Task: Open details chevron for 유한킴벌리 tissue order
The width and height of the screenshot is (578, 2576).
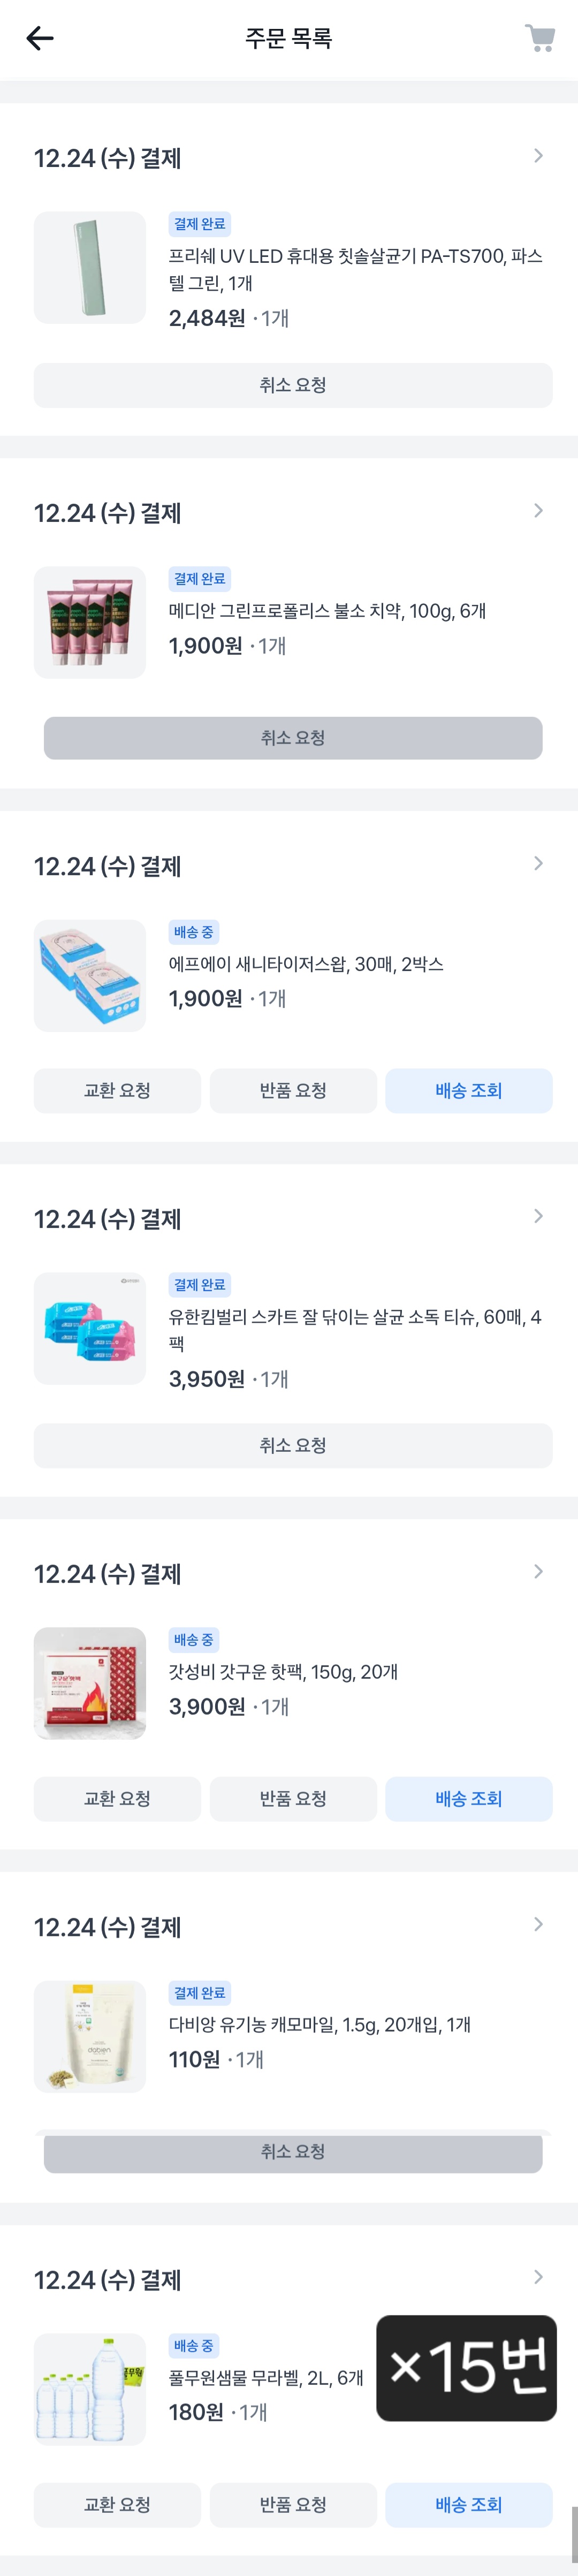Action: (538, 1217)
